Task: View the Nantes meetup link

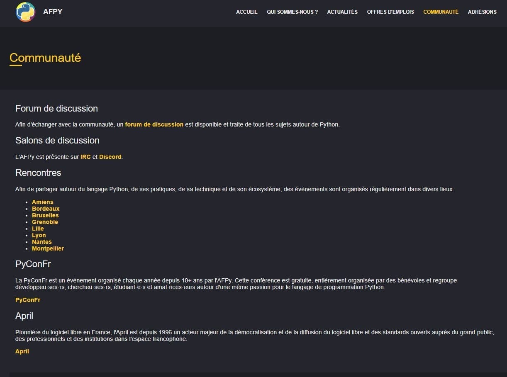Action: (x=42, y=242)
